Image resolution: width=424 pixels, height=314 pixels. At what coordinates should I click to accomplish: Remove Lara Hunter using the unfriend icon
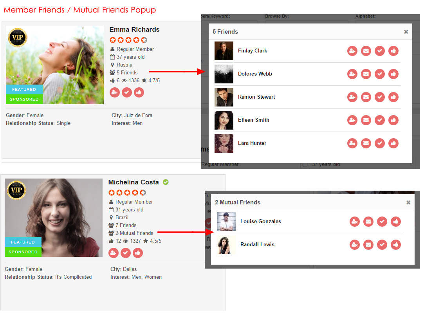tap(352, 143)
